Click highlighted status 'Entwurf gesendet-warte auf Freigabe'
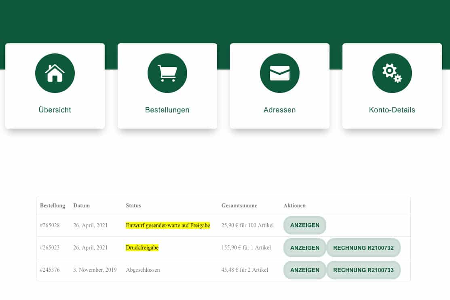This screenshot has width=450, height=300. (168, 226)
